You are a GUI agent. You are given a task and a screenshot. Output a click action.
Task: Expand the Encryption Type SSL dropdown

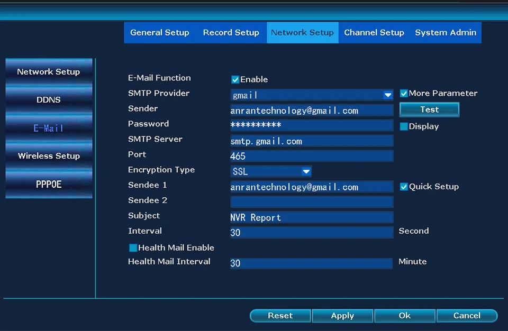click(x=306, y=171)
